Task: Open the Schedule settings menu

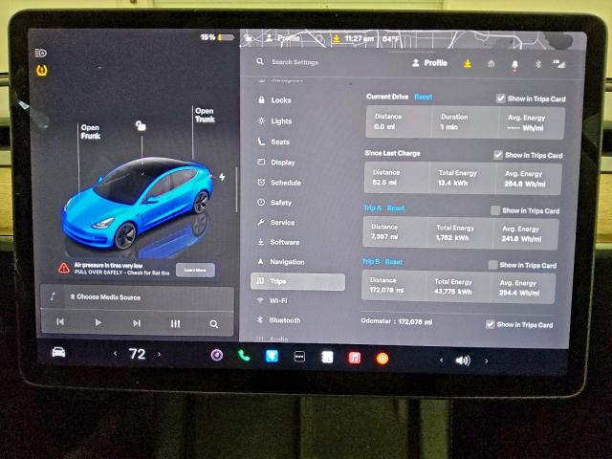Action: coord(278,183)
